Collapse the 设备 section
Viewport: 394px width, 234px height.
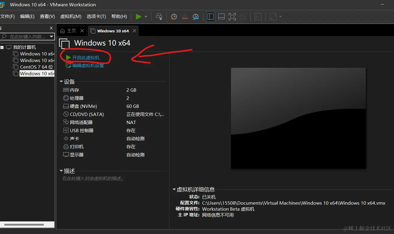(61, 82)
